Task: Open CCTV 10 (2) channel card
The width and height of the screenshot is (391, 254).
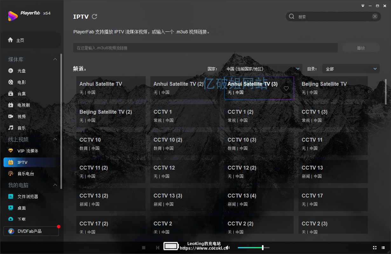Action: click(x=185, y=144)
